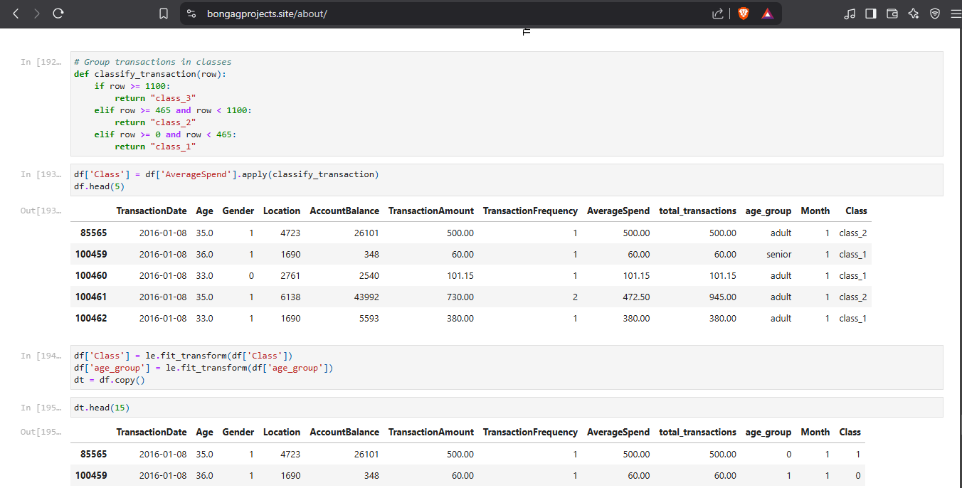Open site settings icon beside the URL
The width and height of the screenshot is (962, 488).
[x=191, y=14]
